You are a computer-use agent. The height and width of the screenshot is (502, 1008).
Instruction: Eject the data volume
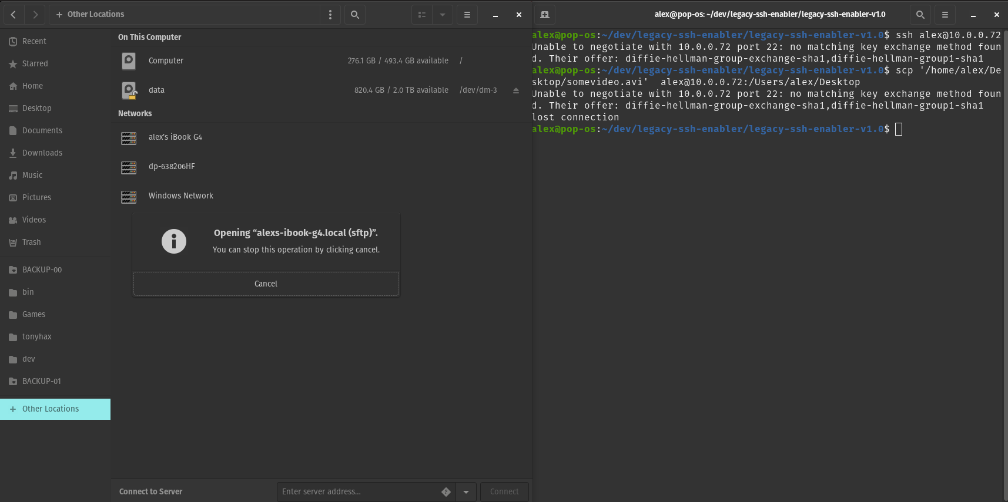[516, 90]
